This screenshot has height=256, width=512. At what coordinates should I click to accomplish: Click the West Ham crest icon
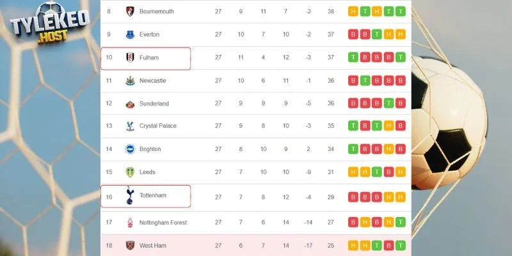130,246
